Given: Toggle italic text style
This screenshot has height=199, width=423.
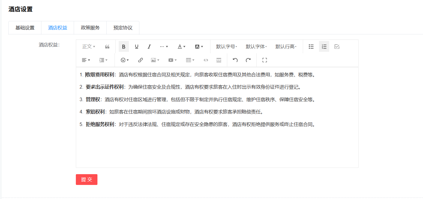Looking at the screenshot, I should [149, 47].
